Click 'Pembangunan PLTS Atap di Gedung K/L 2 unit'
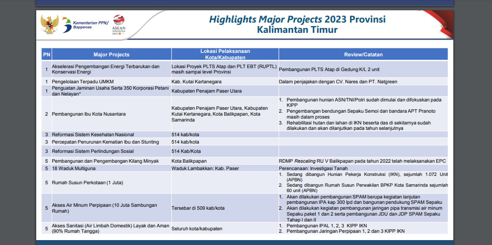Screen dimensions: 492x245 [x=329, y=69]
